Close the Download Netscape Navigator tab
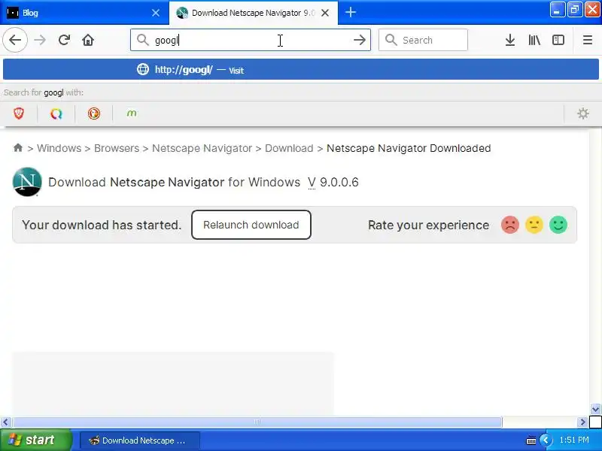 325,13
